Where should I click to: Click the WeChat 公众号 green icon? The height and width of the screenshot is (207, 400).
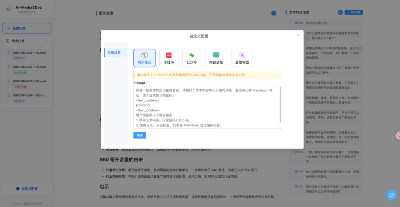point(191,55)
